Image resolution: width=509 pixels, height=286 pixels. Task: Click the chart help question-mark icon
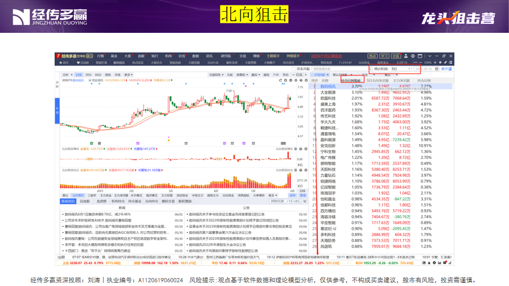click(x=301, y=80)
